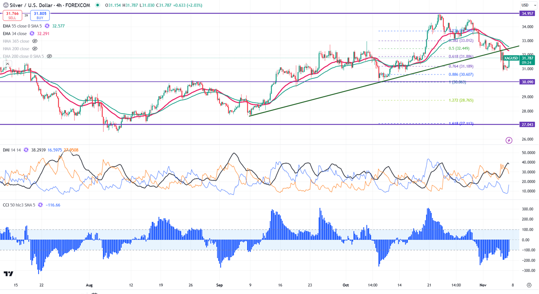Select the HMA 365 close legend

(x=16, y=41)
